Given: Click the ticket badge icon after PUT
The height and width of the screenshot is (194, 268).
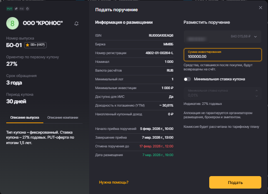Looking at the screenshot, I should point(15,8).
